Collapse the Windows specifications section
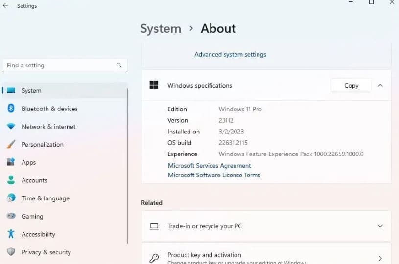Screen dimensions: 399x264 point(380,85)
